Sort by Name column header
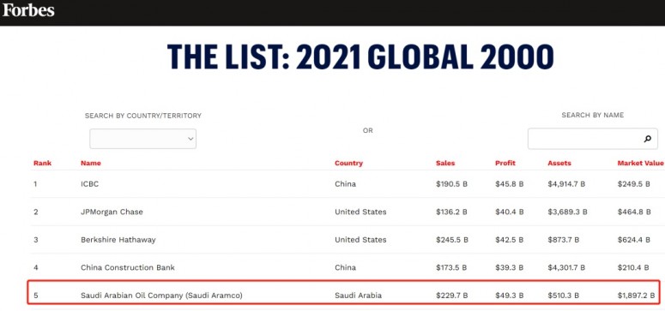This screenshot has width=665, height=311. coord(91,163)
